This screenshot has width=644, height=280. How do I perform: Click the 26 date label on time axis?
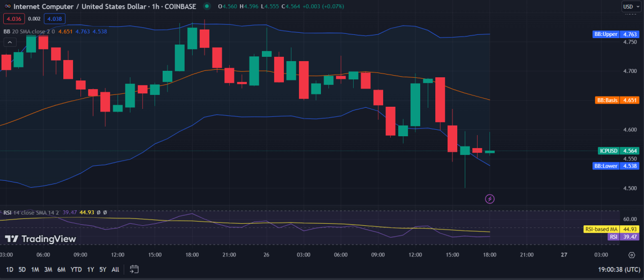coord(267,255)
